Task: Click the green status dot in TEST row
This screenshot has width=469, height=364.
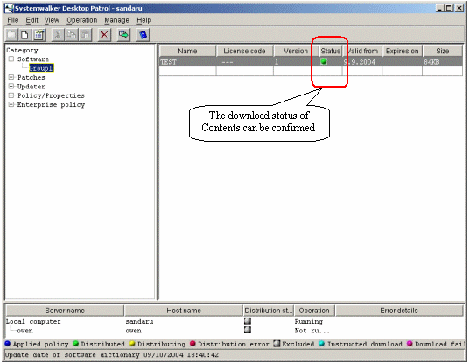Action: tap(324, 61)
